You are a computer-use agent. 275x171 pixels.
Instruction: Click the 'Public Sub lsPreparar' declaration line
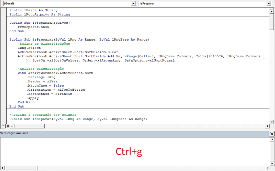79,39
